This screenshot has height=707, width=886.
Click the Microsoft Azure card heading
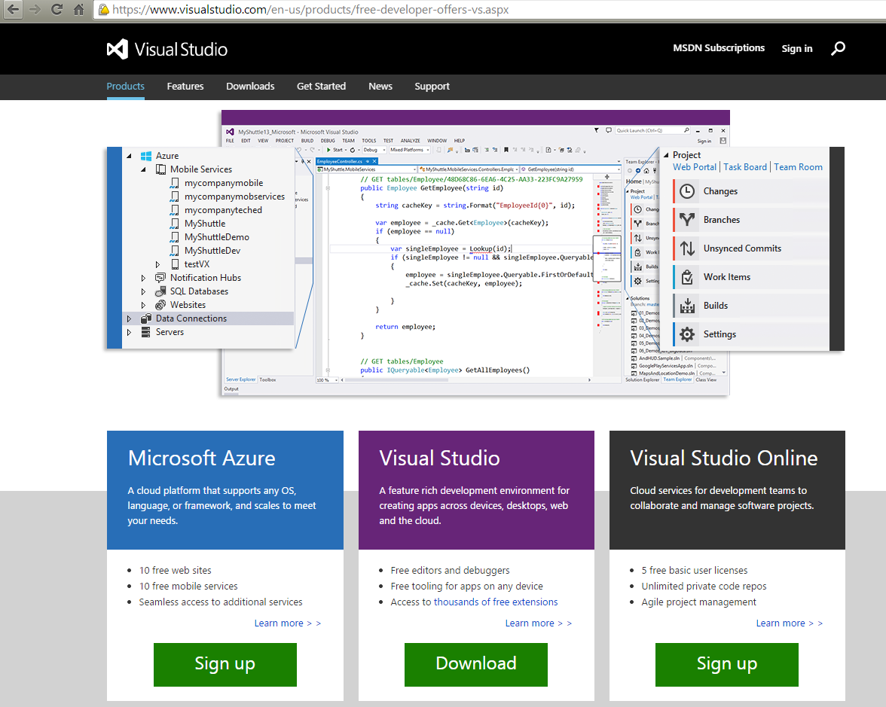202,458
